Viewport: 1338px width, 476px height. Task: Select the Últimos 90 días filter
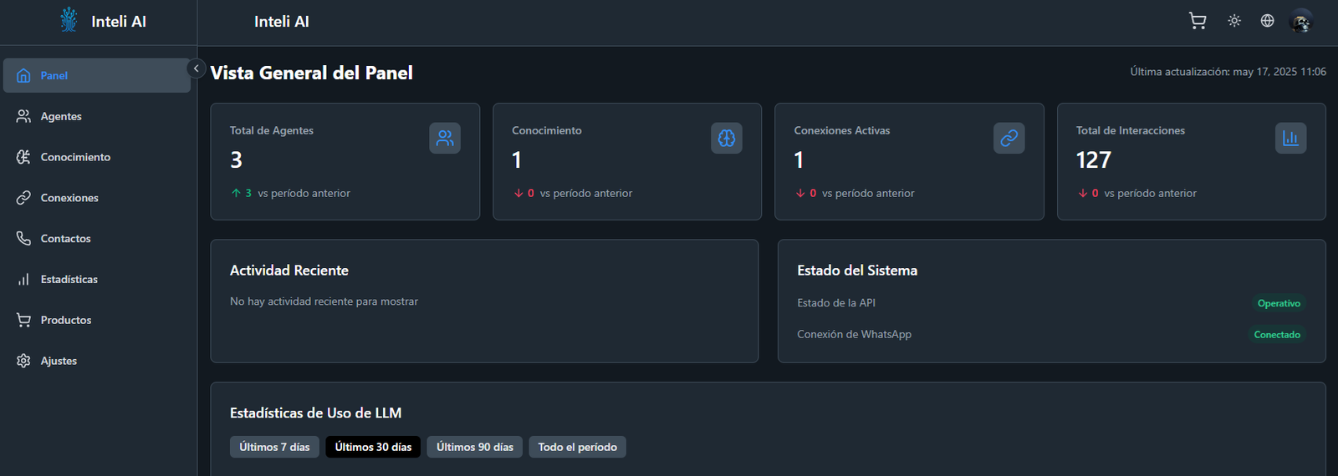[475, 447]
